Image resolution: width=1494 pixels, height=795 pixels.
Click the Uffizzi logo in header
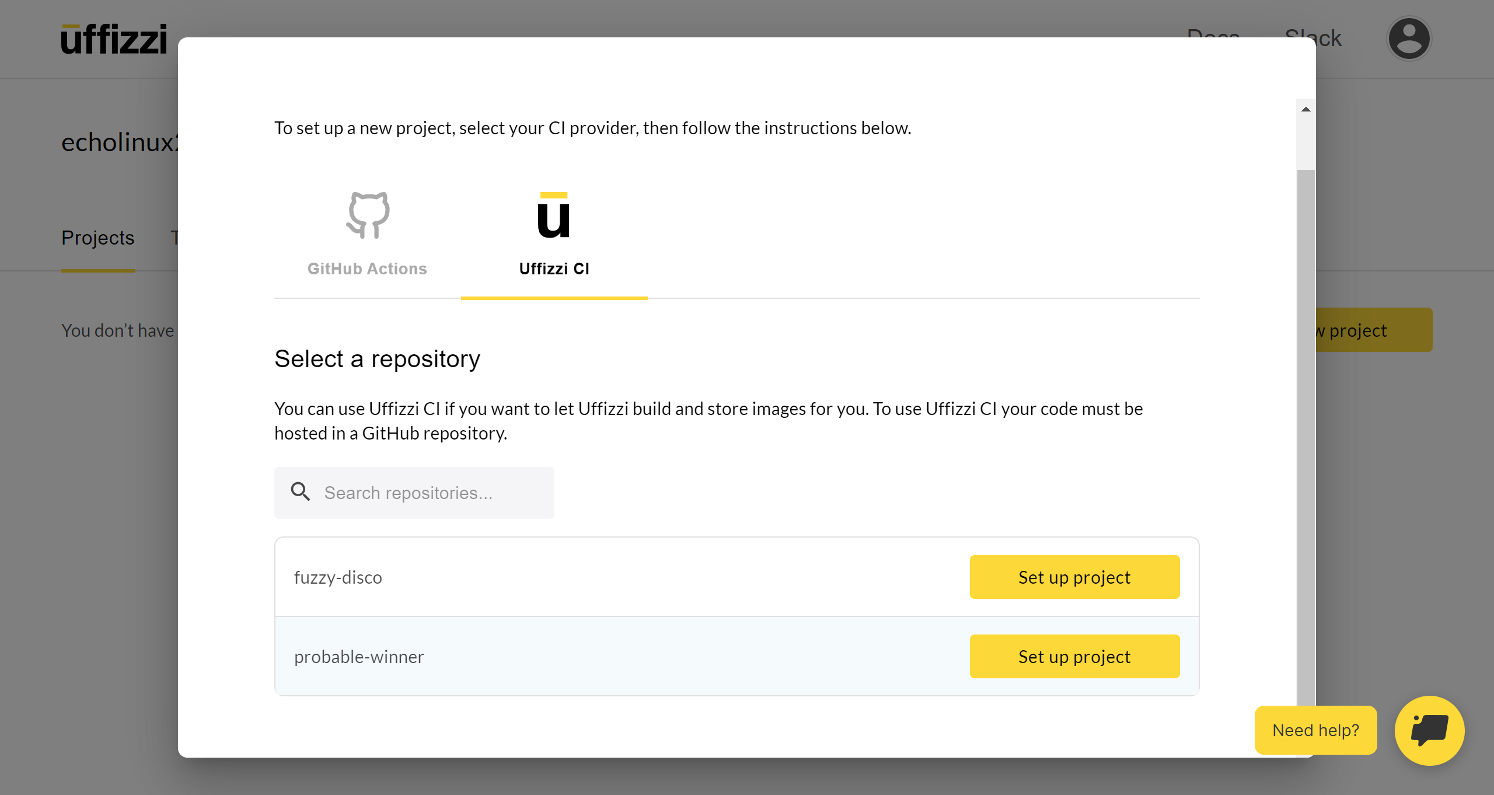(114, 39)
